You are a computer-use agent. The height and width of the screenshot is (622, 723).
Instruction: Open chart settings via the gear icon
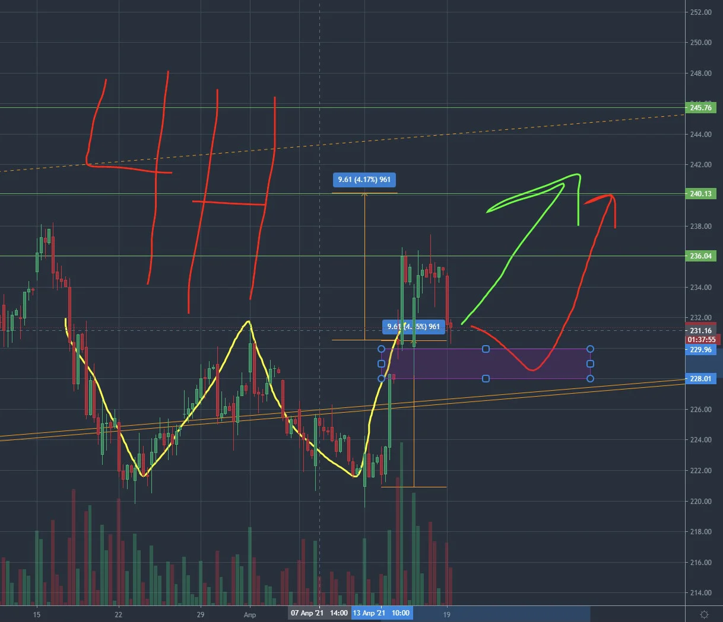(704, 614)
